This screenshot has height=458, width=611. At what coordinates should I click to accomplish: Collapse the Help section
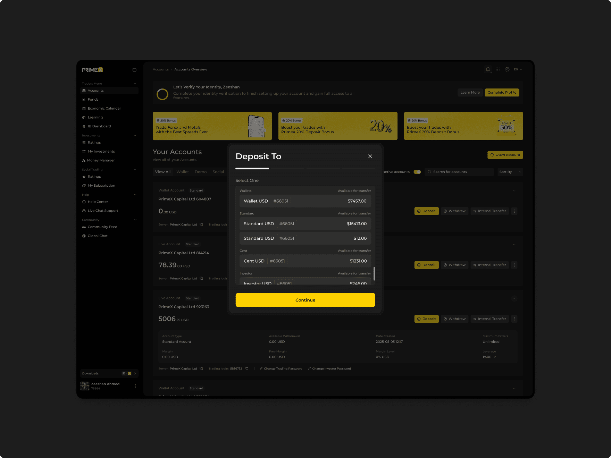pos(135,195)
